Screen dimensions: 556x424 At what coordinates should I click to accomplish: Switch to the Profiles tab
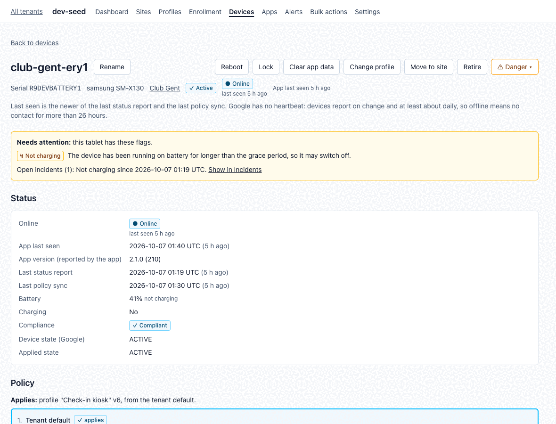170,12
